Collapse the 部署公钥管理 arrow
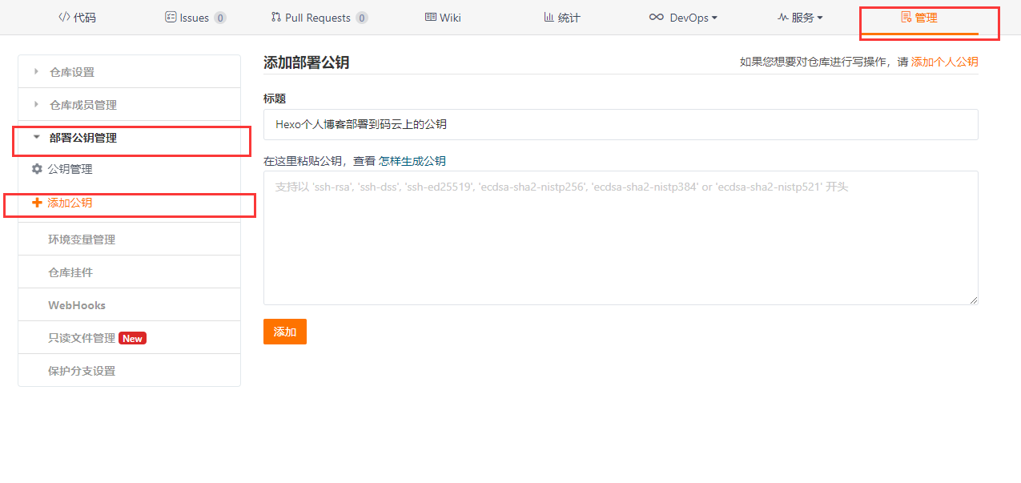Viewport: 1021px width, 483px height. (36, 137)
